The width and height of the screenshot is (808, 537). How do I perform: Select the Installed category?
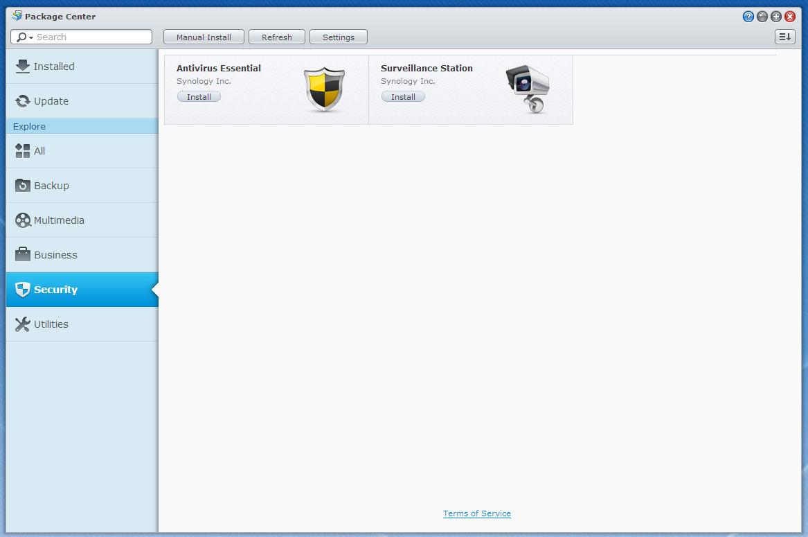(x=82, y=67)
